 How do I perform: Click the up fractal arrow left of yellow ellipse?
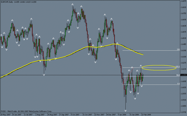141,66
